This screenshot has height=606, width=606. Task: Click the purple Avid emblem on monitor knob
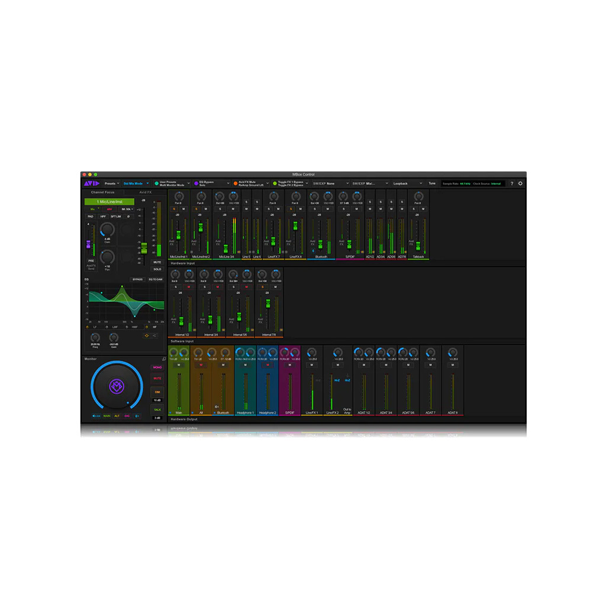click(x=117, y=386)
